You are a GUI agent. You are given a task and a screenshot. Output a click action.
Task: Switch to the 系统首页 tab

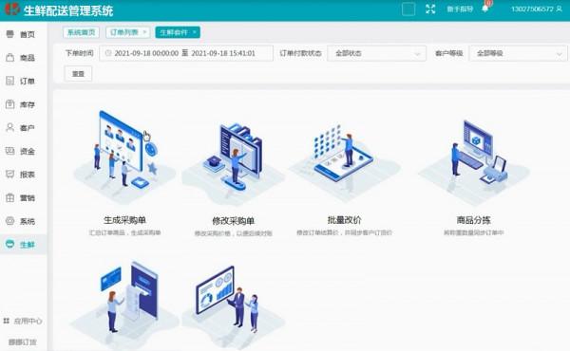[81, 32]
